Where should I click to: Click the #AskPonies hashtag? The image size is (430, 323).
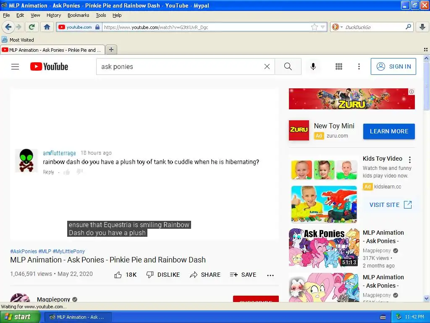click(x=24, y=252)
